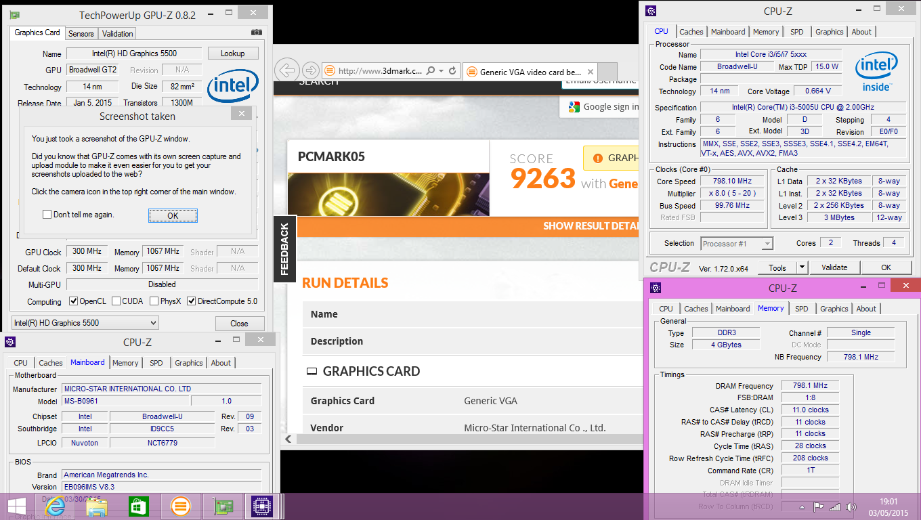Open Internet Explorer from the taskbar
The width and height of the screenshot is (921, 520).
point(55,506)
